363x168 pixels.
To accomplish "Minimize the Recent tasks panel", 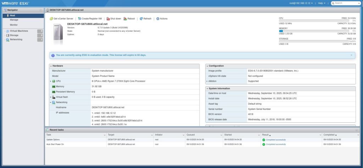I will [357, 130].
